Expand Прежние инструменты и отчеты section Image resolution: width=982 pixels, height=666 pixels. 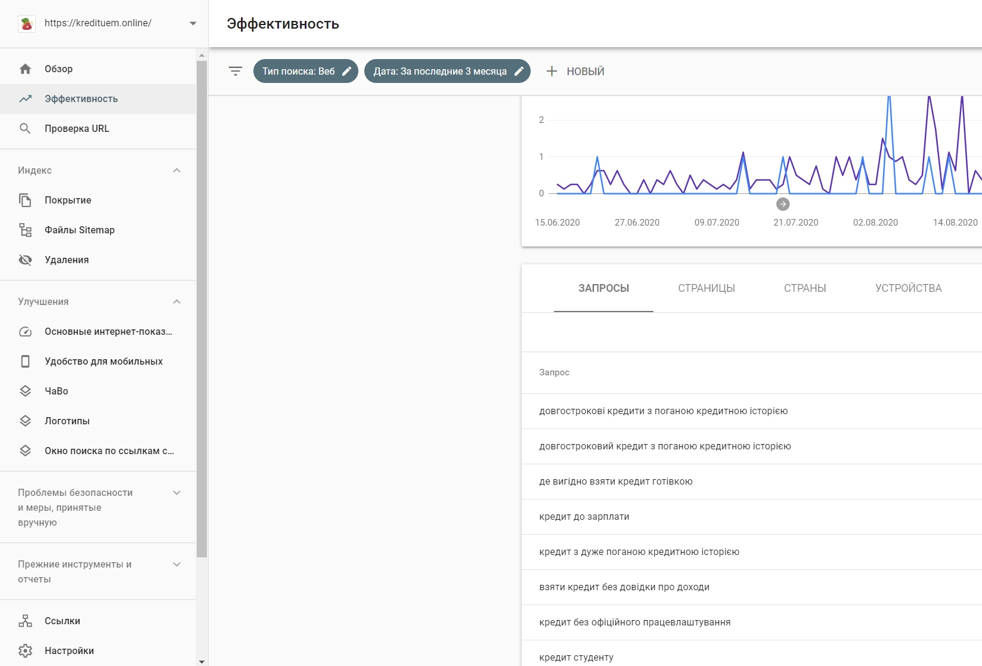pyautogui.click(x=176, y=564)
